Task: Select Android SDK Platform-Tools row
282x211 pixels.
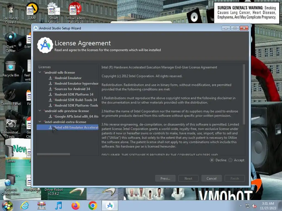Action: pos(67,105)
